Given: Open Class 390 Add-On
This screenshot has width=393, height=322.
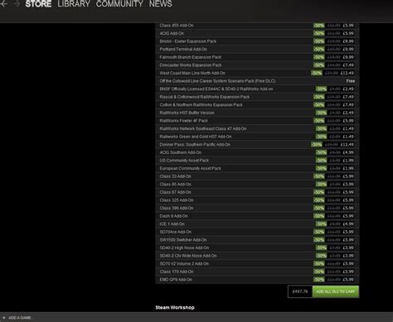Looking at the screenshot, I should tap(257, 208).
